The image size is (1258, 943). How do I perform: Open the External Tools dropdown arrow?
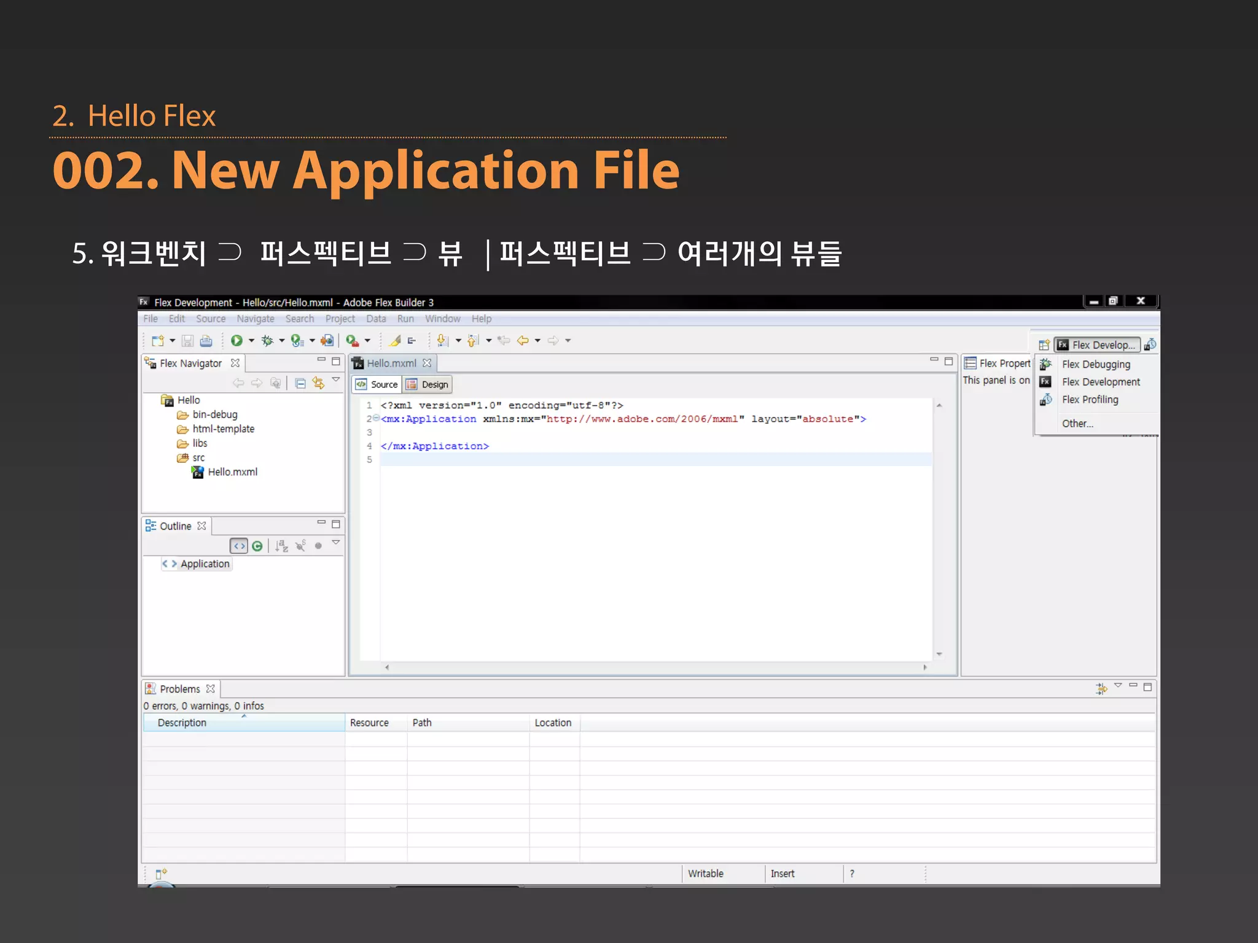pyautogui.click(x=367, y=341)
